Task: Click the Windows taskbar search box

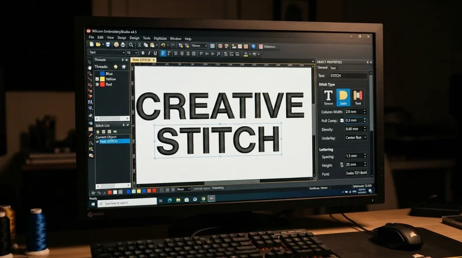Action: [129, 203]
